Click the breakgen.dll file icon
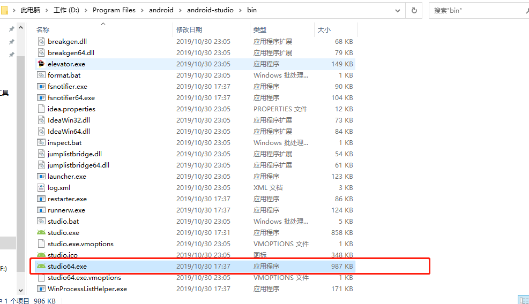This screenshot has height=304, width=529. pyautogui.click(x=41, y=41)
